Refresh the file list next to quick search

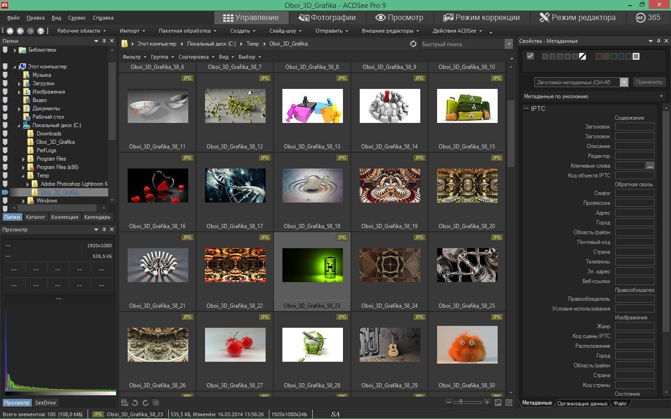click(x=413, y=44)
